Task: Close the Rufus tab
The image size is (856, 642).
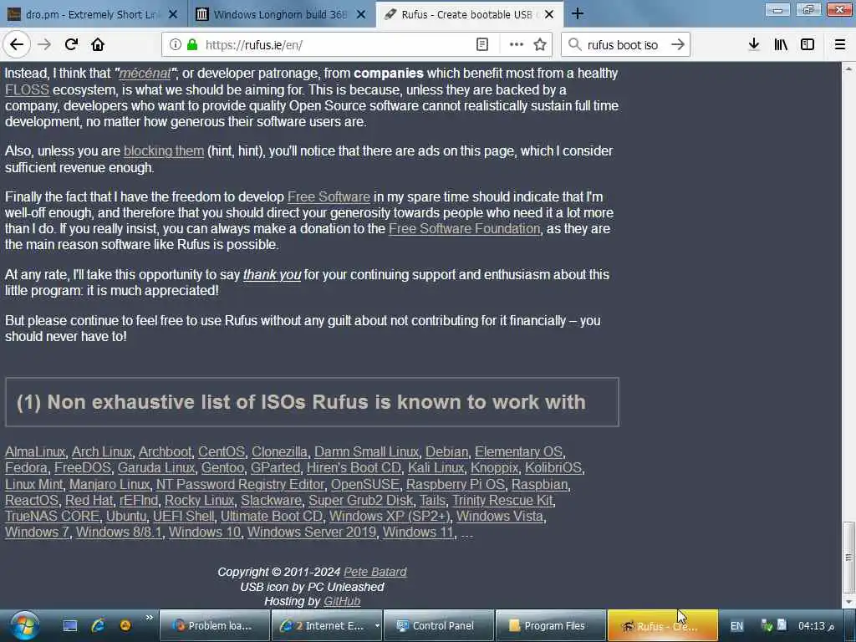Action: (549, 15)
